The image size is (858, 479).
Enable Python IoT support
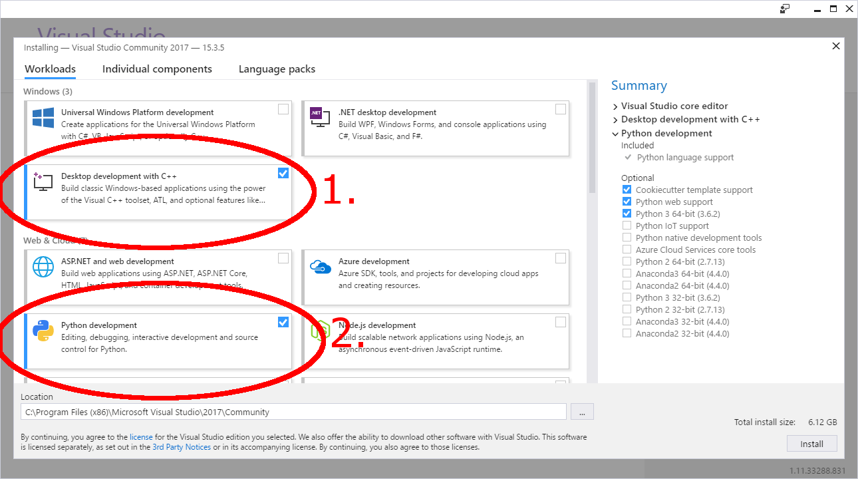[627, 226]
